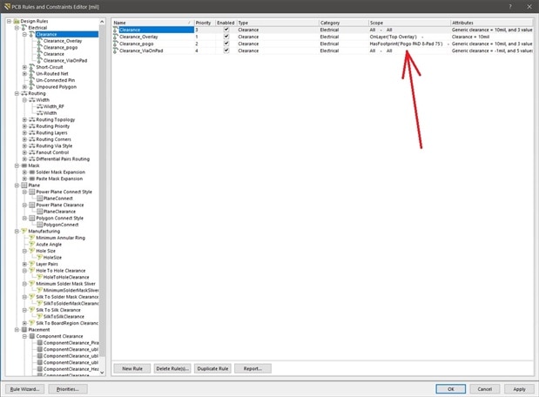
Task: Click the Routing Topology icon
Action: pyautogui.click(x=32, y=119)
